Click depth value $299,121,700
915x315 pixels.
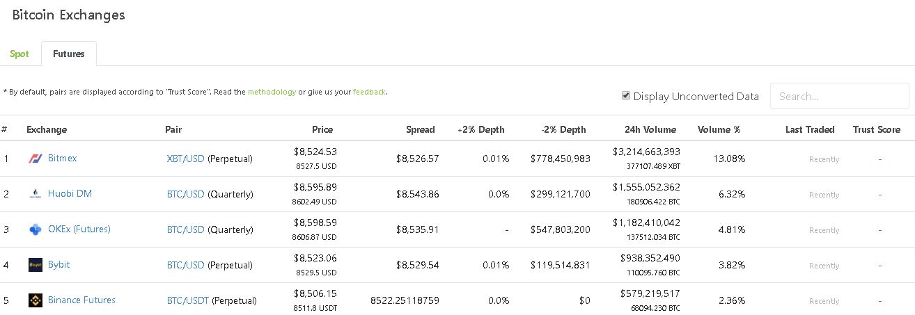pos(561,194)
